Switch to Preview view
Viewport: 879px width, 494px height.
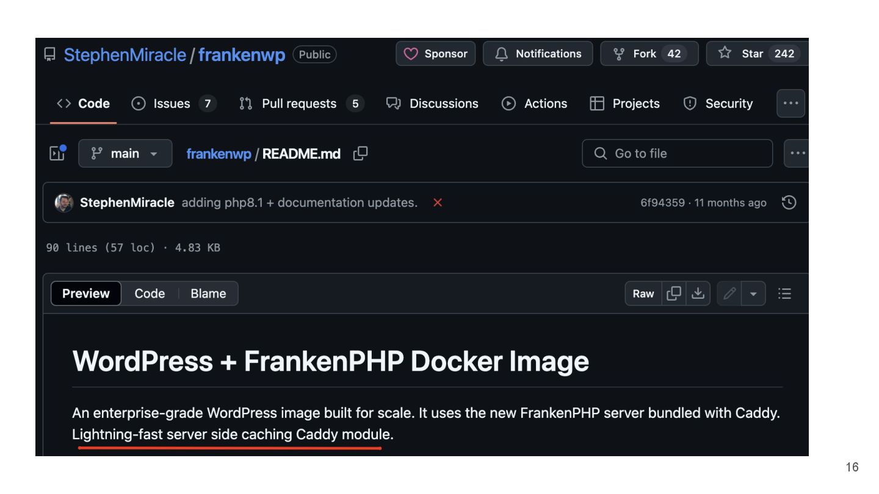click(x=86, y=293)
